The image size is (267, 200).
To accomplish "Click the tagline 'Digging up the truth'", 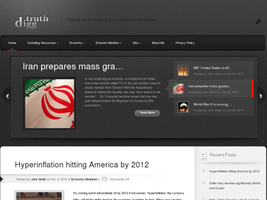I will tap(111, 19).
